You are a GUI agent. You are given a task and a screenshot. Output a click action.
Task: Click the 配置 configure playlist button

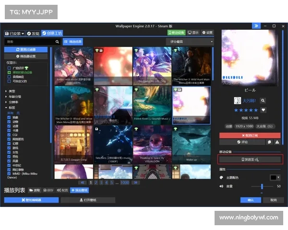coord(62,190)
